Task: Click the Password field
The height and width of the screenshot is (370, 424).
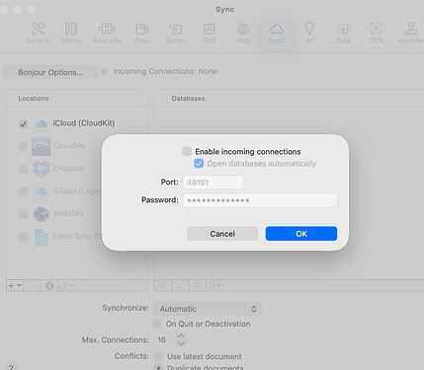Action: [x=260, y=200]
